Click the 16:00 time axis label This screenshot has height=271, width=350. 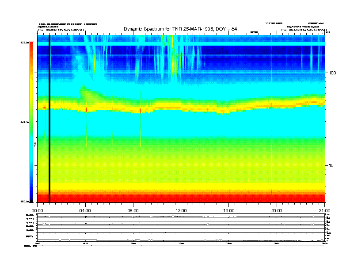(x=229, y=210)
